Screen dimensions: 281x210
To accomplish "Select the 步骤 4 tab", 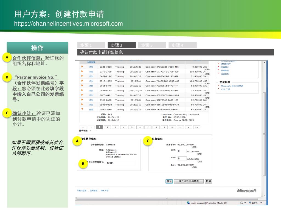I will point(182,45).
